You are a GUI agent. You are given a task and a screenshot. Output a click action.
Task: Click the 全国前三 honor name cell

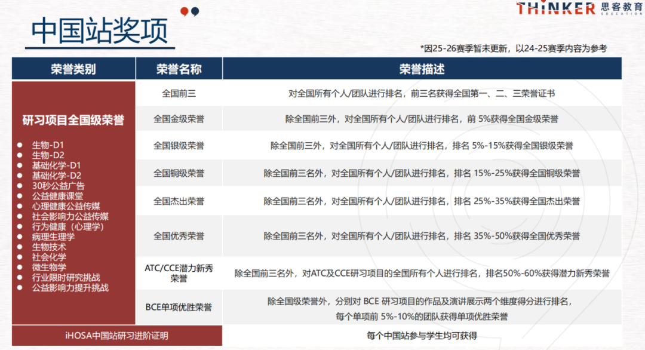[x=179, y=94]
